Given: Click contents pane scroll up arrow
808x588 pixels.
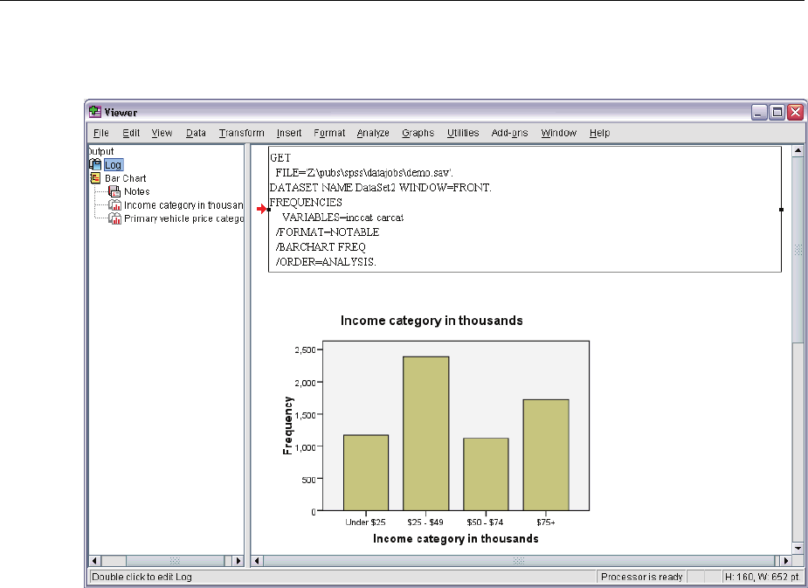Looking at the screenshot, I should pos(798,151).
